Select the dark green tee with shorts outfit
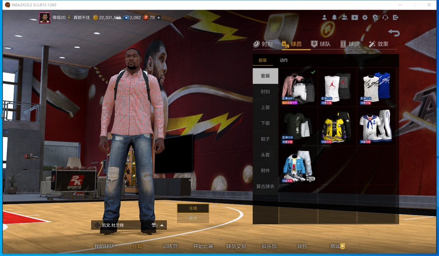The height and width of the screenshot is (256, 439). click(x=299, y=126)
